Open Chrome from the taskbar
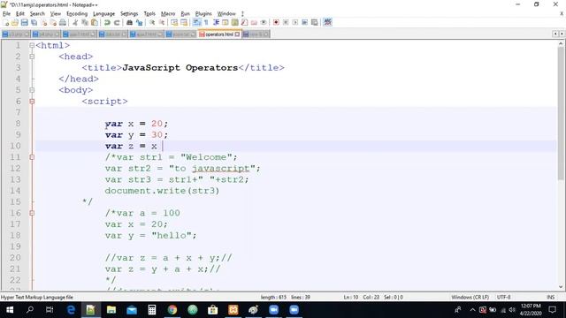The image size is (566, 318). [x=172, y=310]
